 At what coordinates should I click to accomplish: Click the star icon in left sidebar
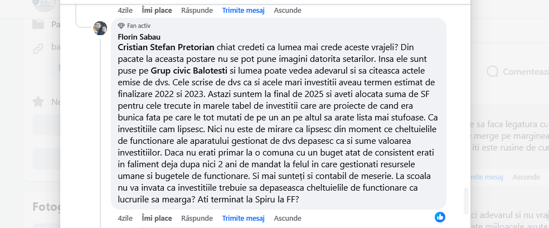point(38,101)
